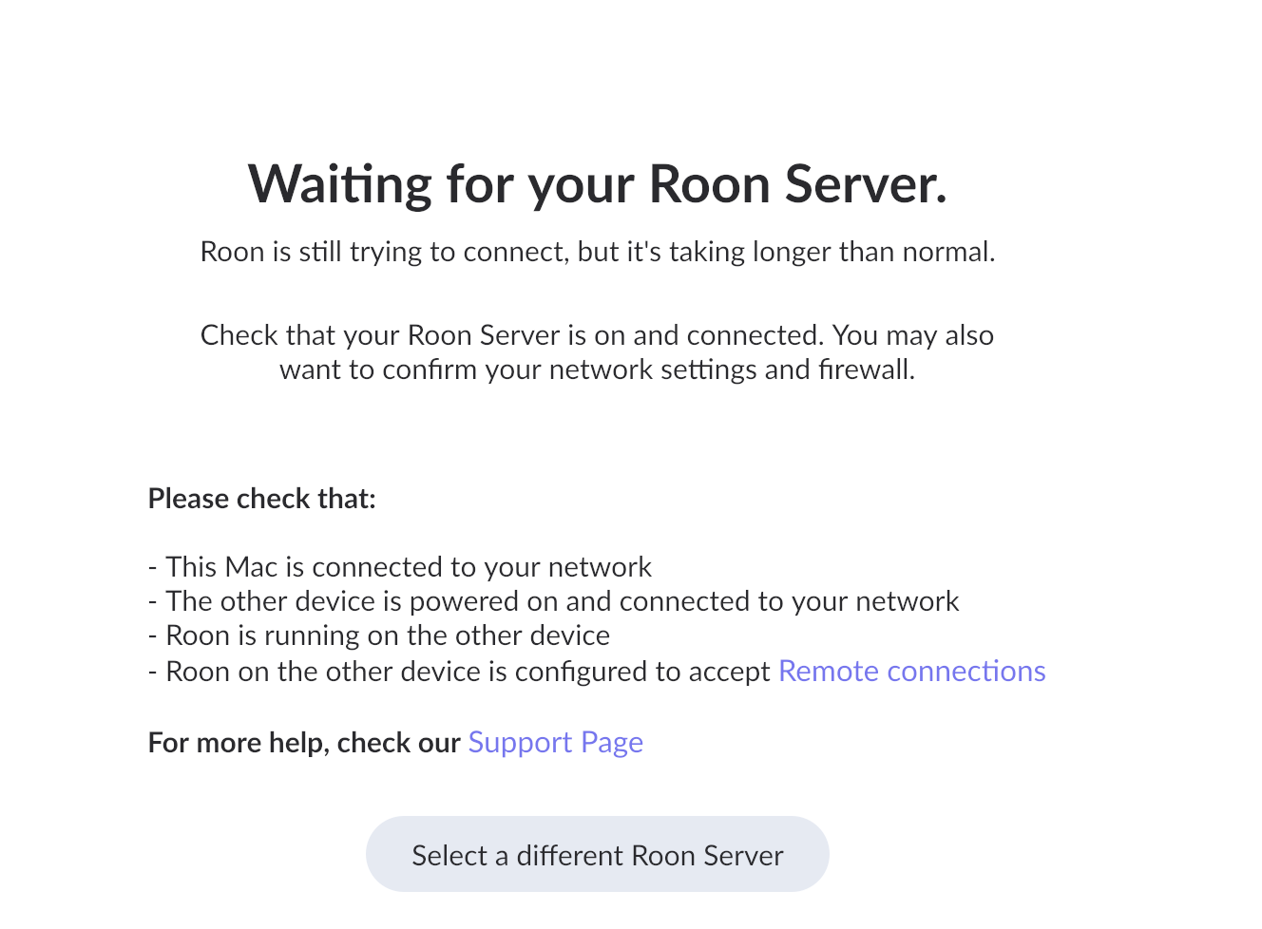The height and width of the screenshot is (929, 1262).
Task: Click the Waiting for your Roon Server heading
Action: (597, 184)
